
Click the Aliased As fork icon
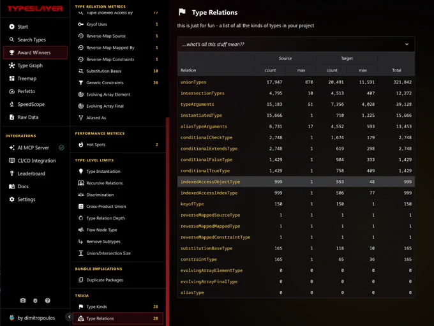pos(80,117)
